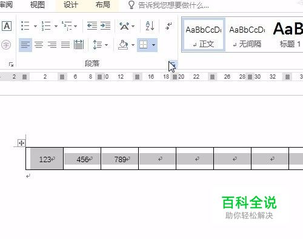Open the 设计 table tools tab
This screenshot has height=239, width=303.
point(71,5)
